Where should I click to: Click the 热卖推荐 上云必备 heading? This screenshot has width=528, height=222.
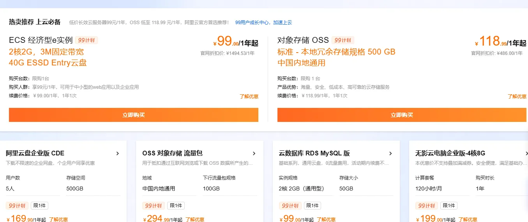(x=35, y=22)
